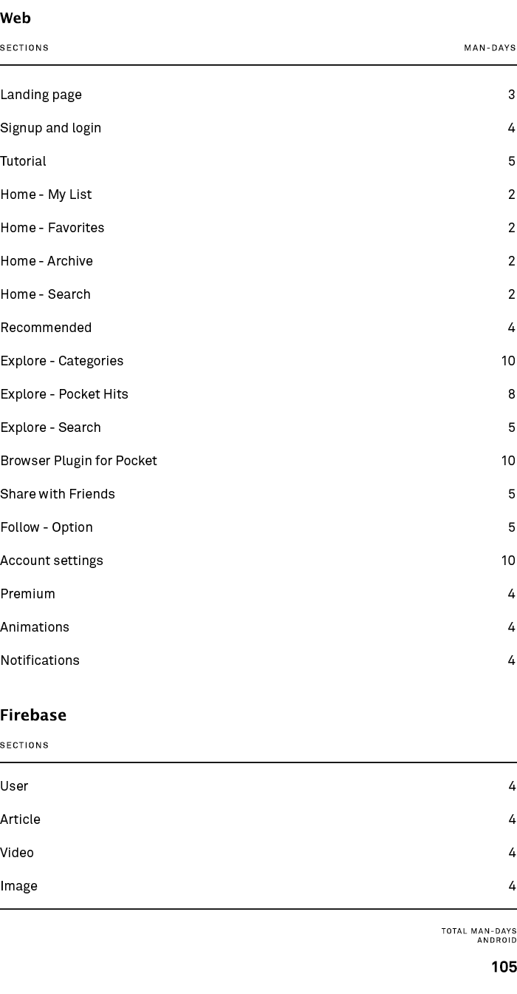Select the Signup and login entry
The image size is (517, 994).
(258, 128)
